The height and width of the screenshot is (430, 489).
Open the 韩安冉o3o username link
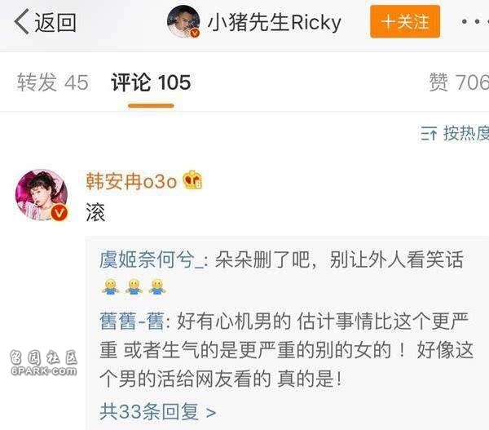131,181
